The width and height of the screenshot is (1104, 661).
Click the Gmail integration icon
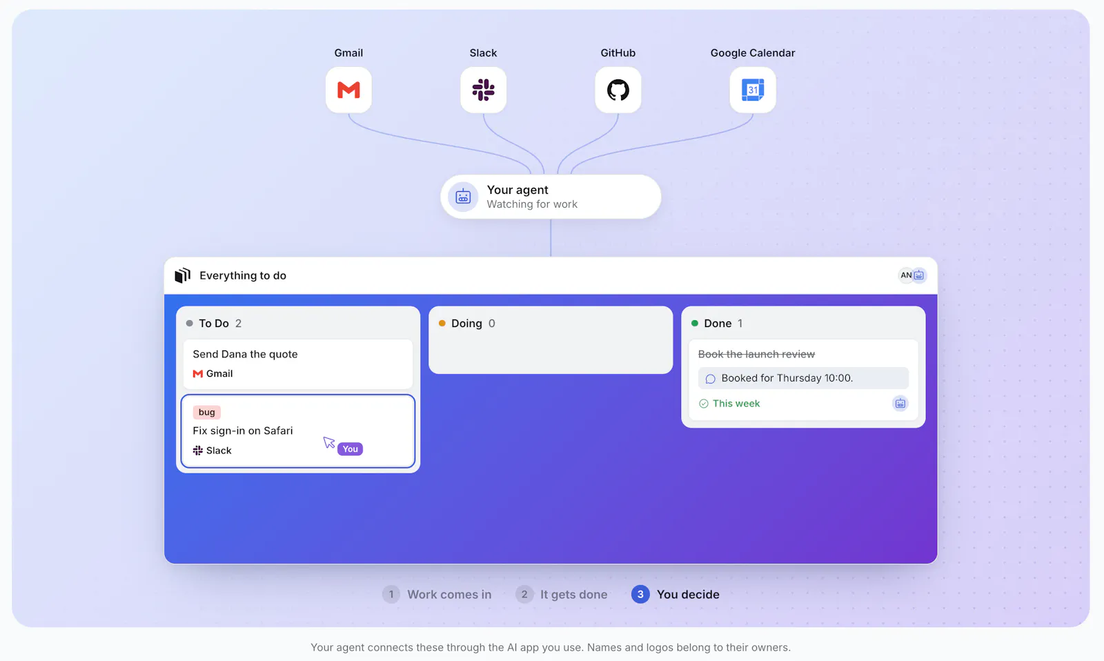tap(348, 90)
